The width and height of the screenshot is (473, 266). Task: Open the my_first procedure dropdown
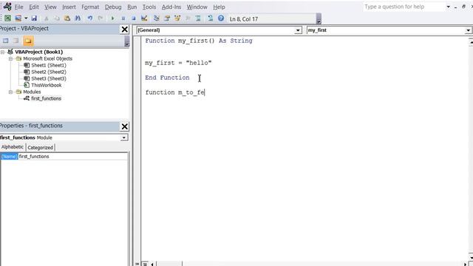coord(468,30)
